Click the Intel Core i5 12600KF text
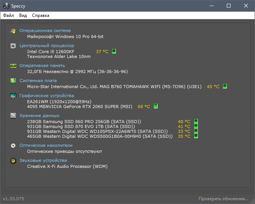Screen dimensions: 255x204 point(50,52)
